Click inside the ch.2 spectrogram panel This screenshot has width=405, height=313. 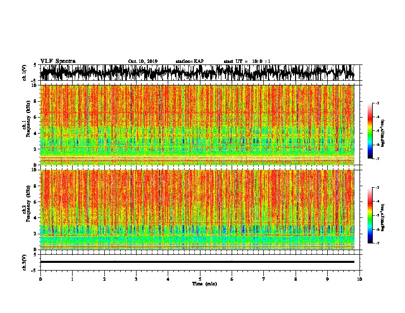pyautogui.click(x=197, y=210)
